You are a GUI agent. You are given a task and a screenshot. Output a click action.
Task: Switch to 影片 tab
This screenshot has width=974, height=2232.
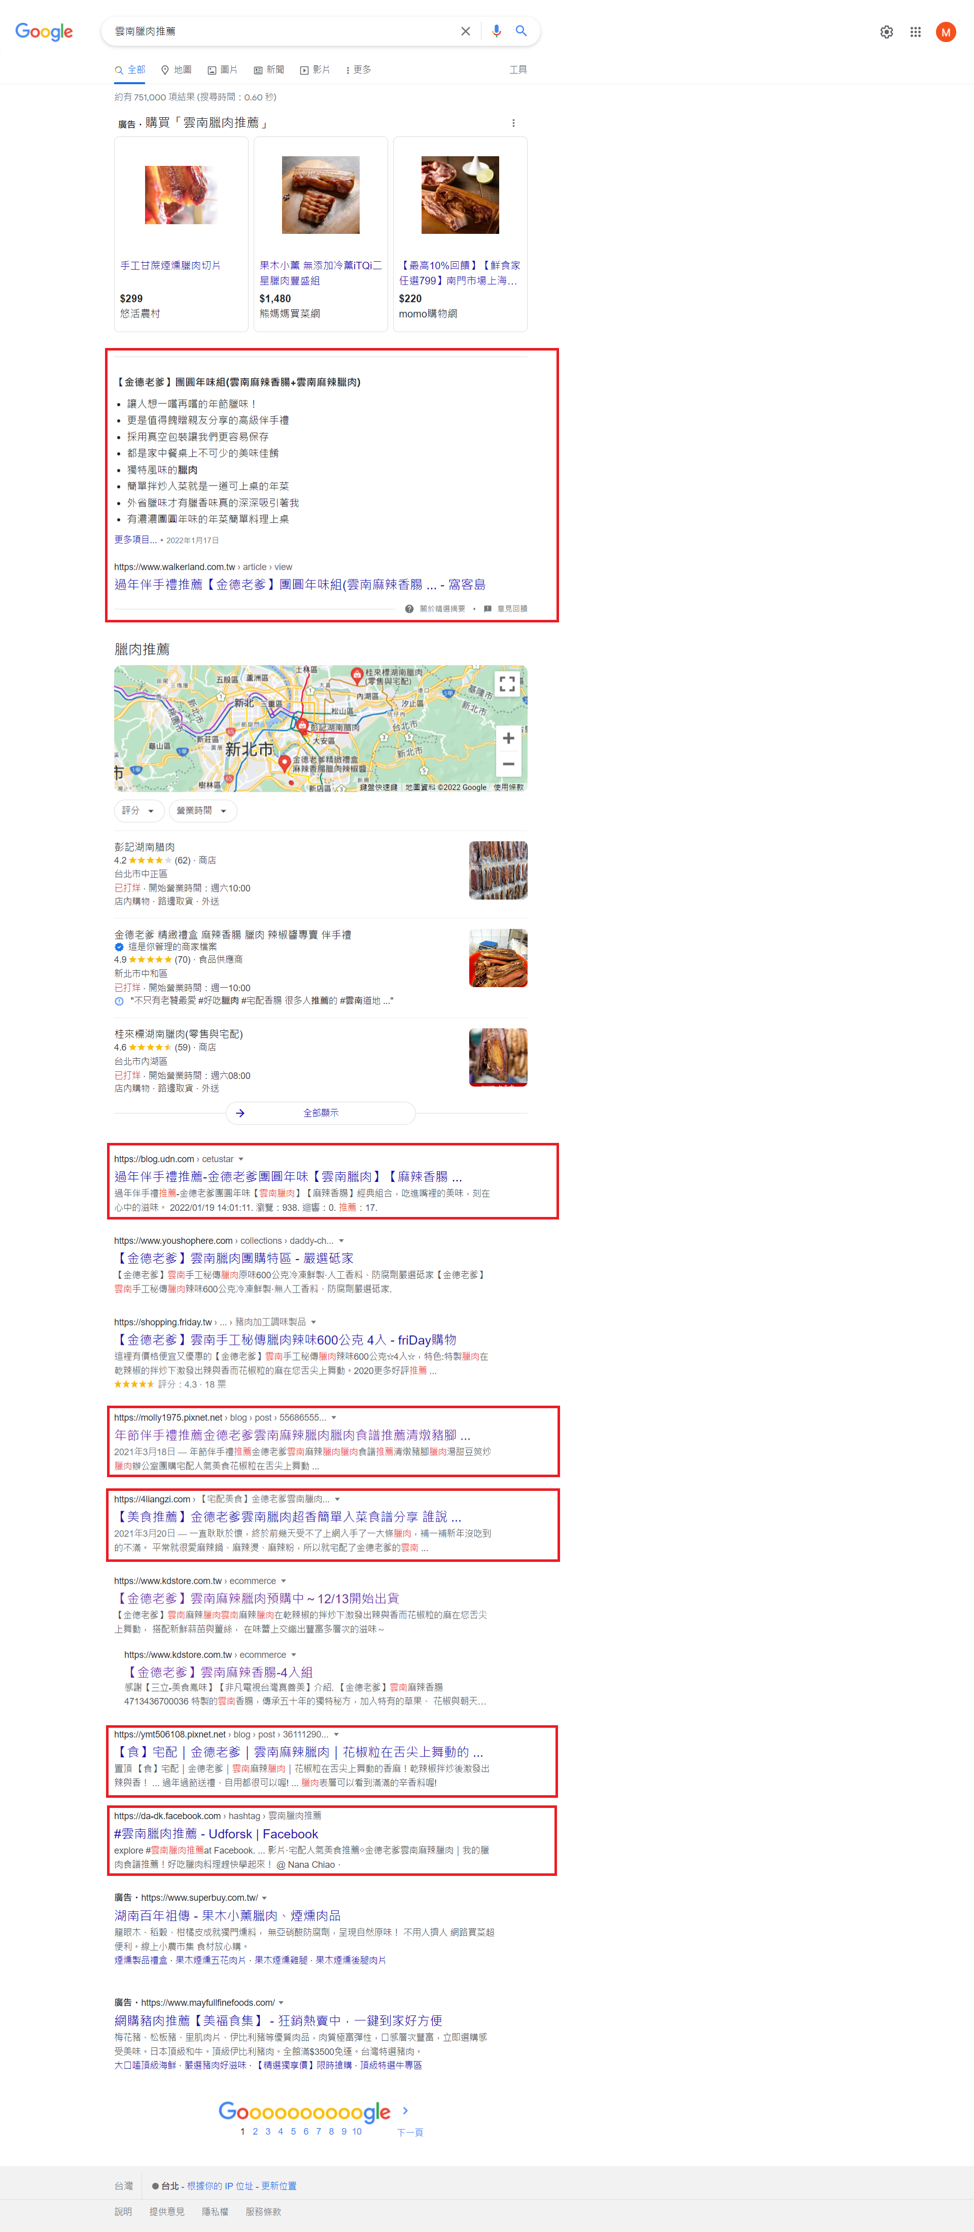tap(315, 69)
